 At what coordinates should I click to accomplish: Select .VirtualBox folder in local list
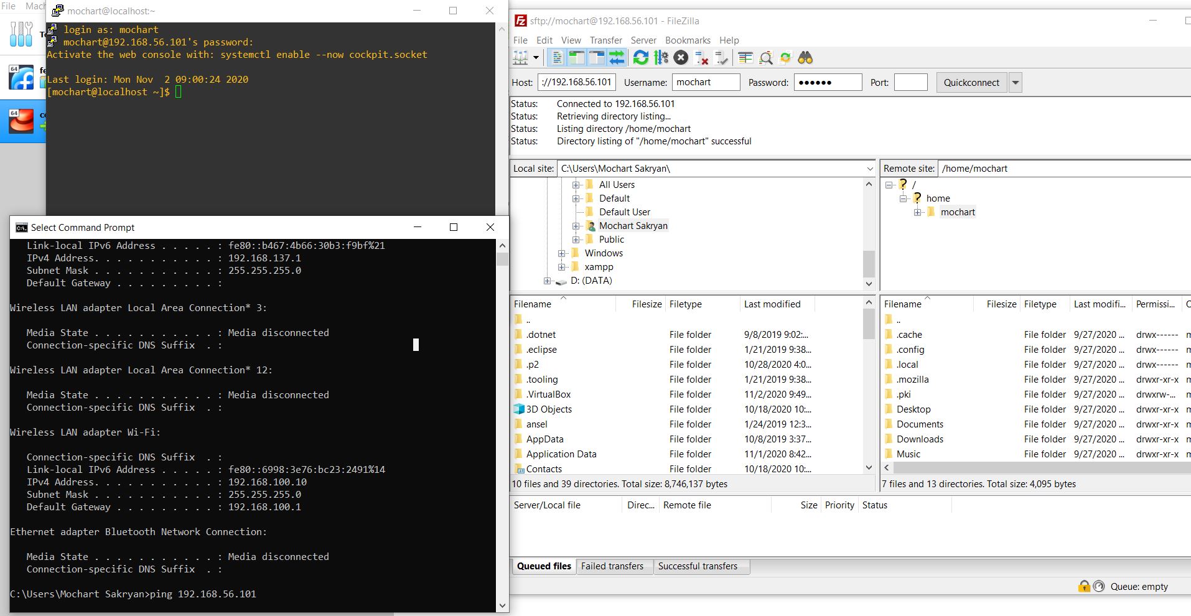pos(687,394)
